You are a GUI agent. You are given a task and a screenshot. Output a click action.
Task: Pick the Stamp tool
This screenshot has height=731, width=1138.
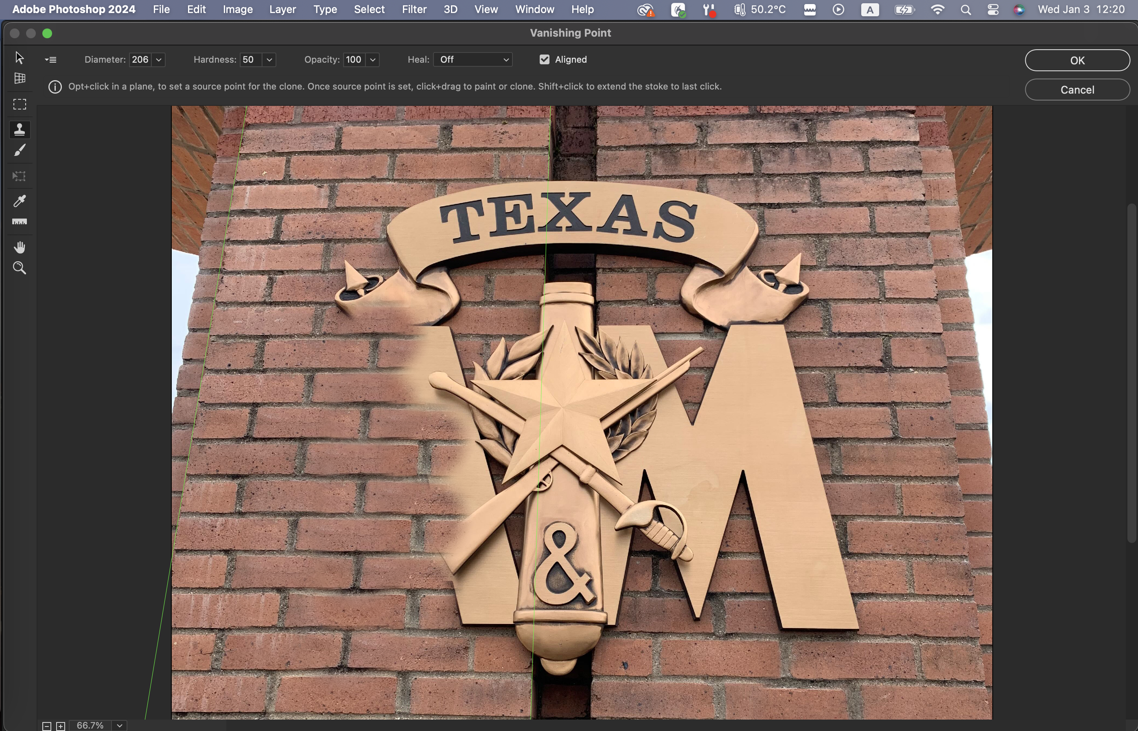20,129
